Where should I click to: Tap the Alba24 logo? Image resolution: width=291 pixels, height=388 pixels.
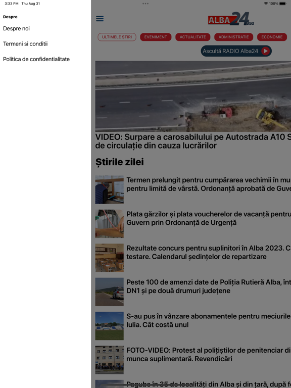[231, 19]
